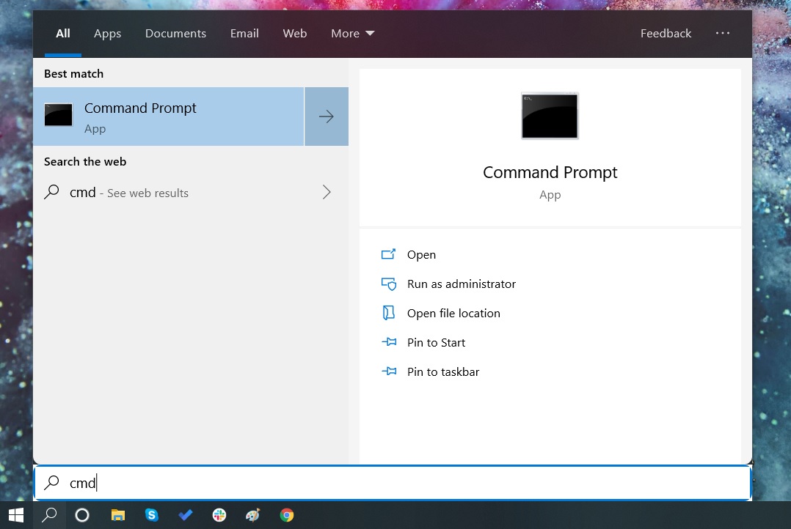This screenshot has width=791, height=529.
Task: Open Microsoft To Do checkmark icon
Action: pos(185,515)
